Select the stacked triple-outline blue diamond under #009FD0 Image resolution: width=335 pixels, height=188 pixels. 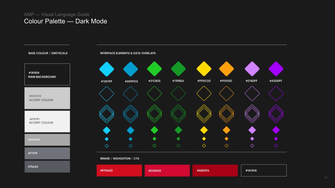click(131, 113)
